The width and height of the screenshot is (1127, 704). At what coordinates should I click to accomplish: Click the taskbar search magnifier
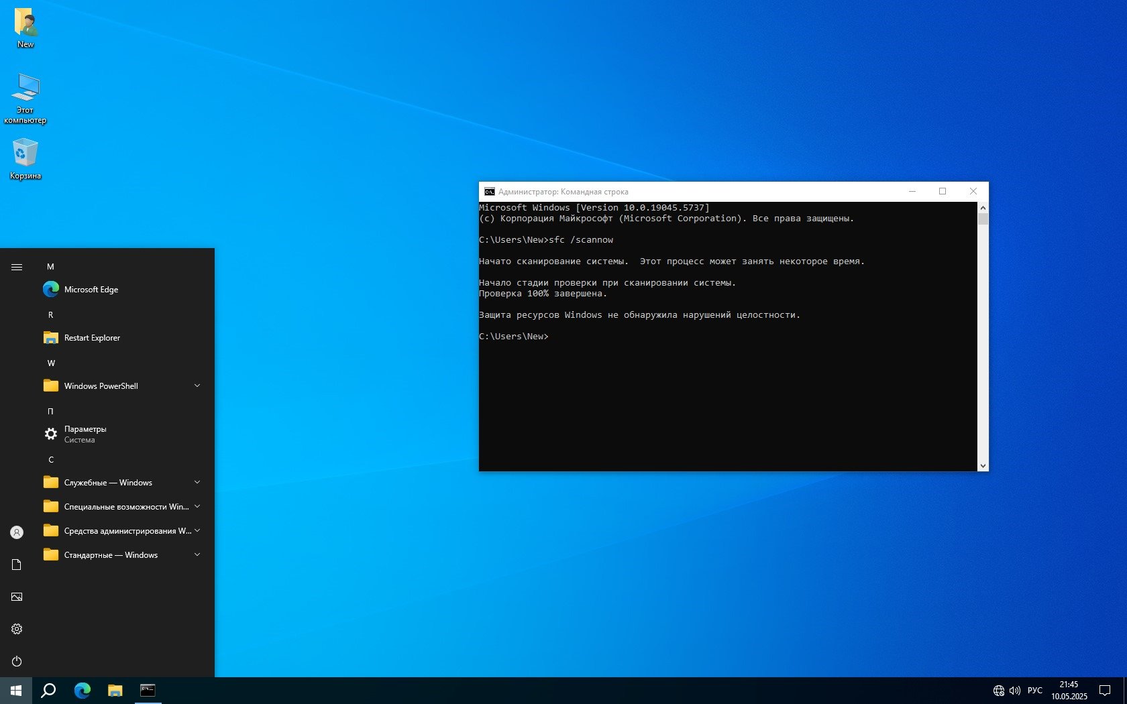pyautogui.click(x=48, y=690)
